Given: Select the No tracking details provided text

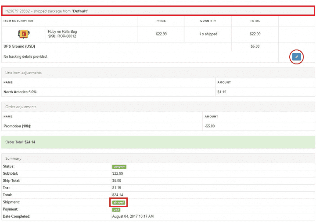Looking at the screenshot, I should (25, 56).
